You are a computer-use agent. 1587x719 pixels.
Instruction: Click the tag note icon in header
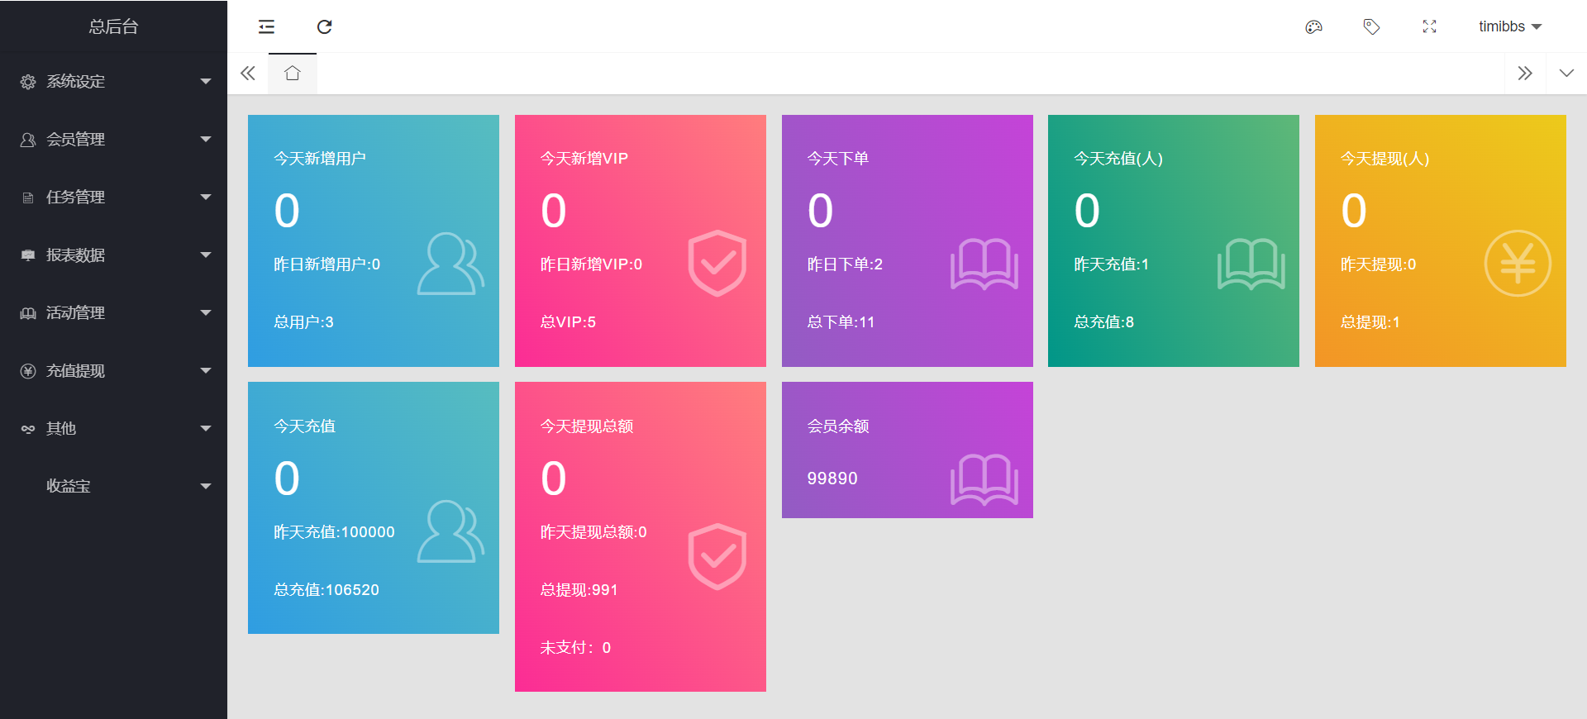tap(1371, 27)
